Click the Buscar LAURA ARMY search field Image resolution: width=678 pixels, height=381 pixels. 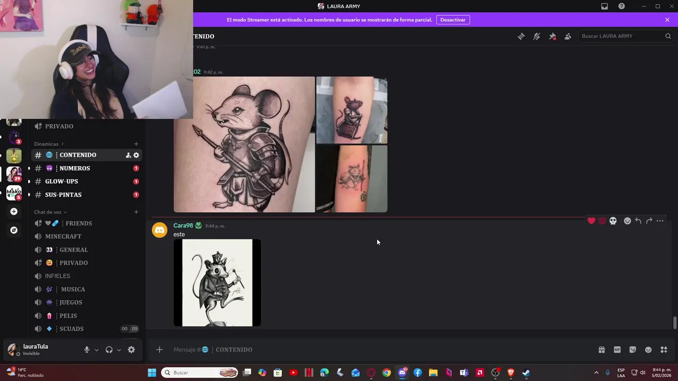[626, 36]
